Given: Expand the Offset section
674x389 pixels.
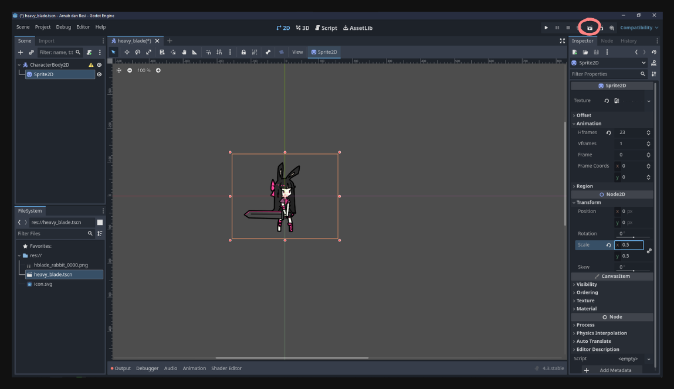Looking at the screenshot, I should (x=583, y=115).
